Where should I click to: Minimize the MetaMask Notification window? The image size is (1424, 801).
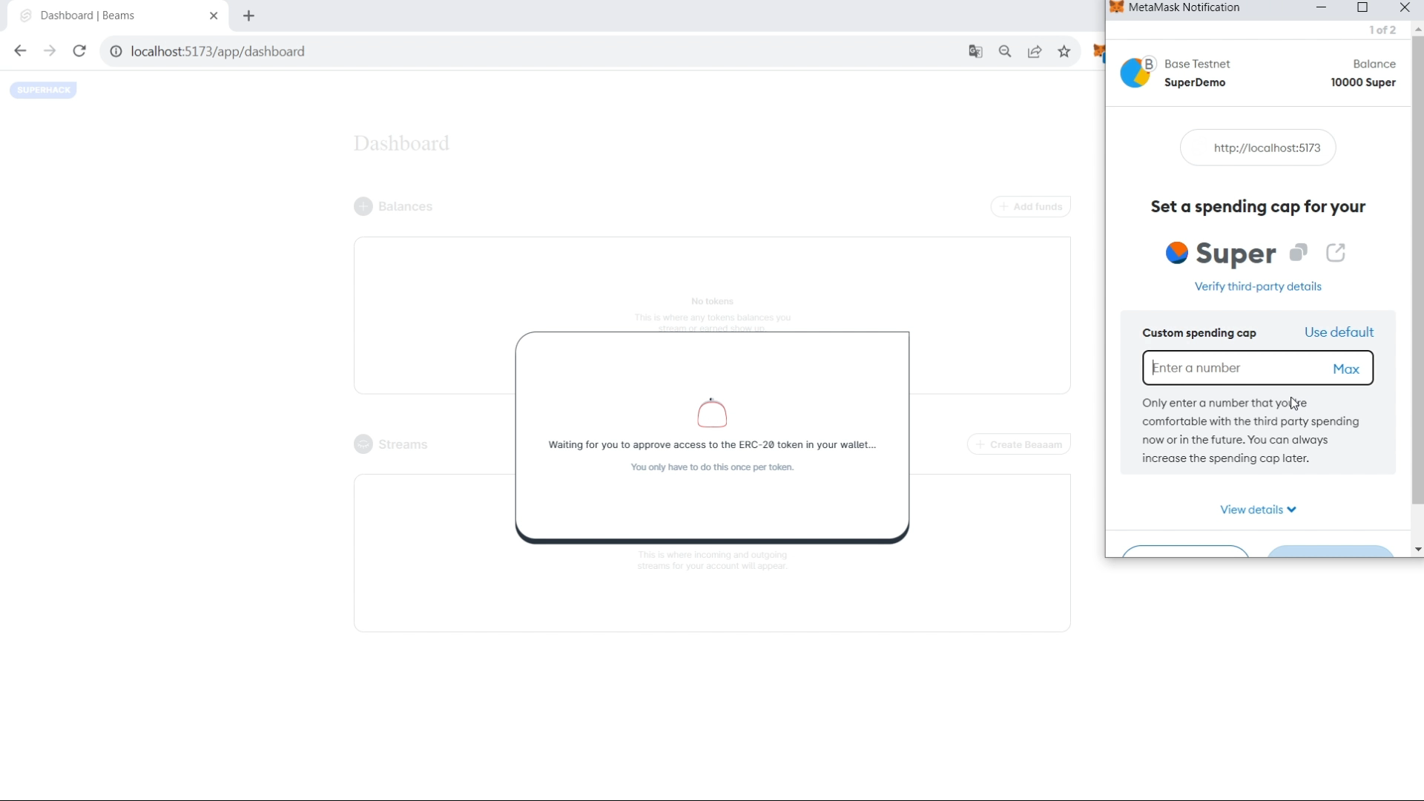click(1321, 7)
